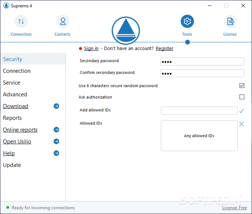The width and height of the screenshot is (252, 214).
Task: Click the License: Free link
Action: coord(234,208)
